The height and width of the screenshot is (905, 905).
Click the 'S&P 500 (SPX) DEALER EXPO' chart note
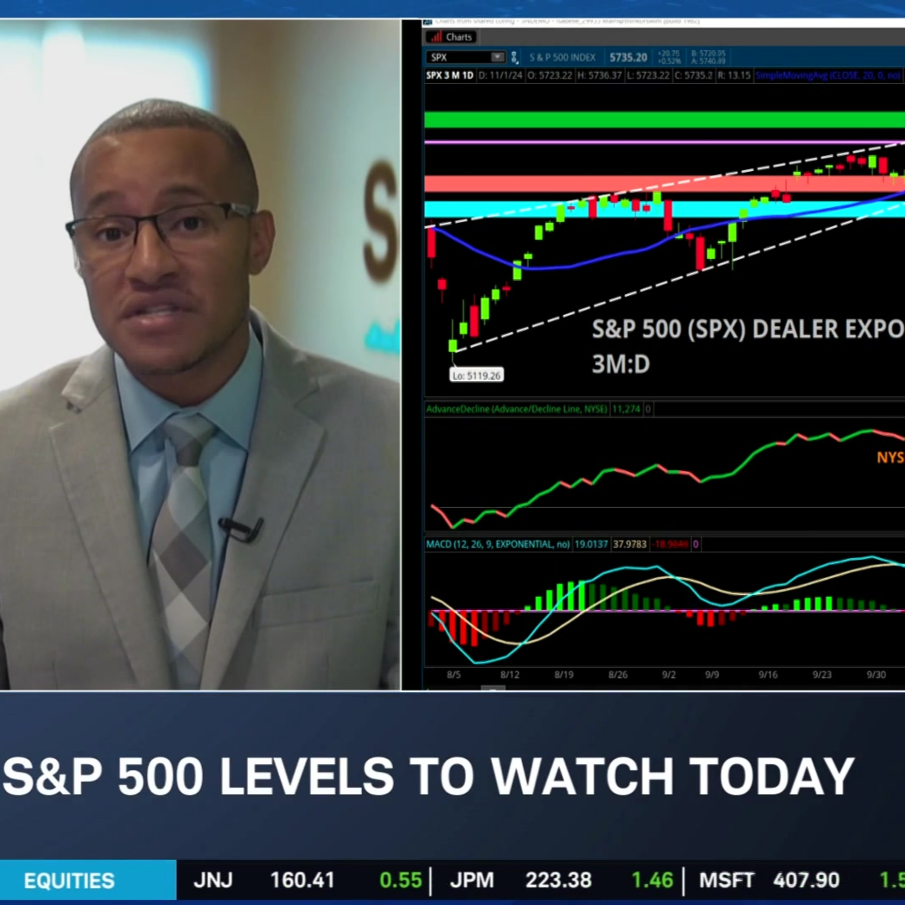[x=748, y=329]
